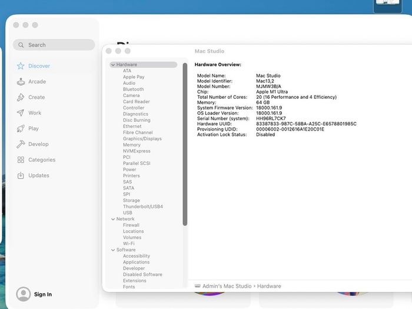This screenshot has height=309, width=412.
Task: Open the Develop section label in App Store
Action: coord(38,144)
